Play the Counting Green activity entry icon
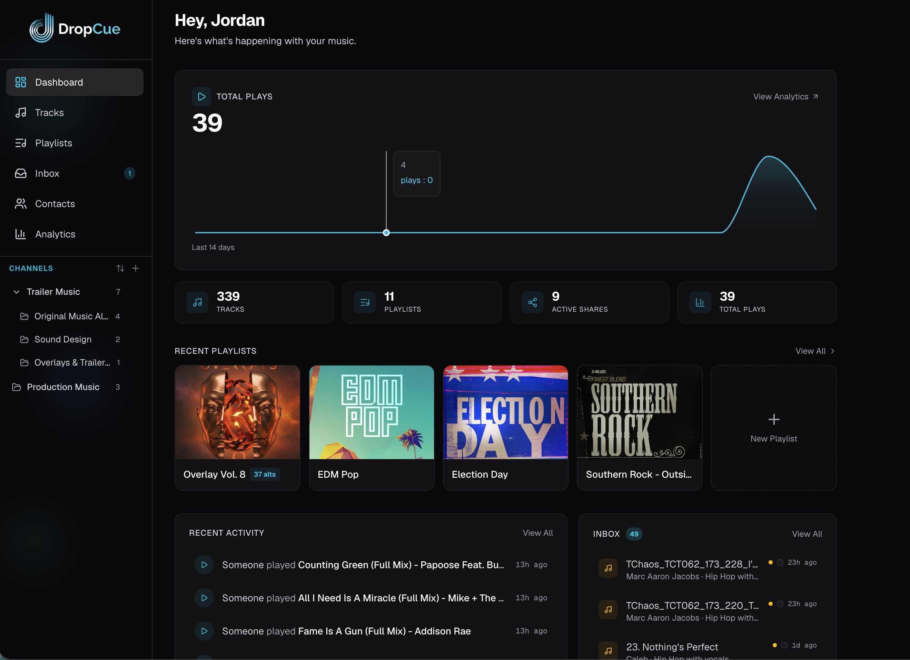The height and width of the screenshot is (660, 910). click(204, 564)
